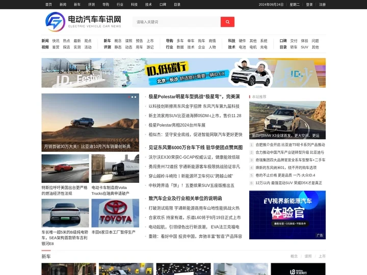Open article 穿山越岭斗崎险 新能源环卫车
This screenshot has width=367, height=275.
(191, 176)
